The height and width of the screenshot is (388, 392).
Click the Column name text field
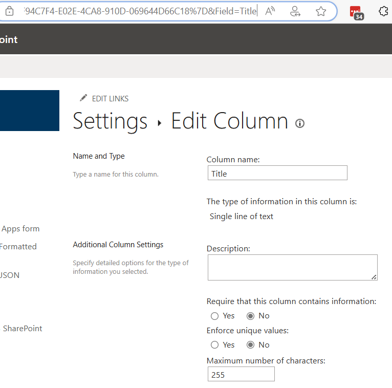[x=276, y=173]
